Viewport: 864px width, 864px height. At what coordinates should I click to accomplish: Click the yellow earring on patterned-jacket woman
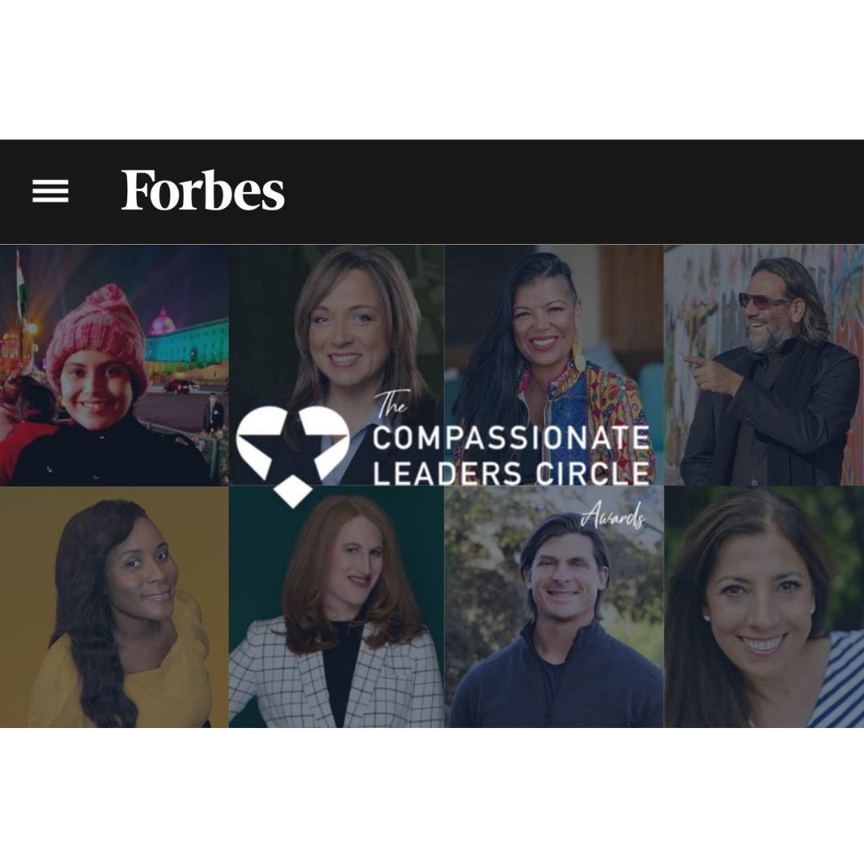(578, 354)
